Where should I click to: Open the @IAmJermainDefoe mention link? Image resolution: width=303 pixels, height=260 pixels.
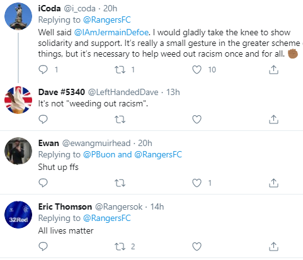click(x=111, y=32)
